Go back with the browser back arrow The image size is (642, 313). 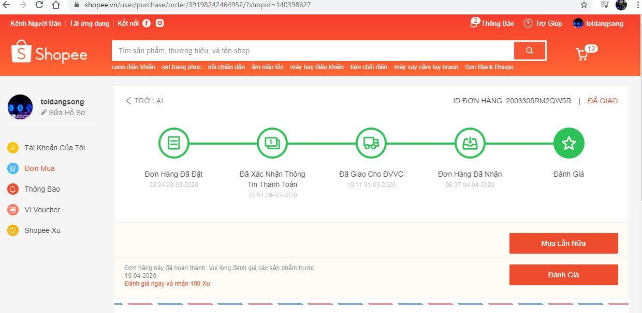click(6, 5)
